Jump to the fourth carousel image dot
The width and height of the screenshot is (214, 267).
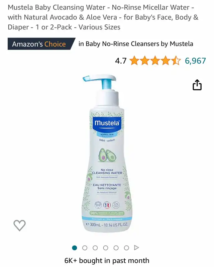106,248
